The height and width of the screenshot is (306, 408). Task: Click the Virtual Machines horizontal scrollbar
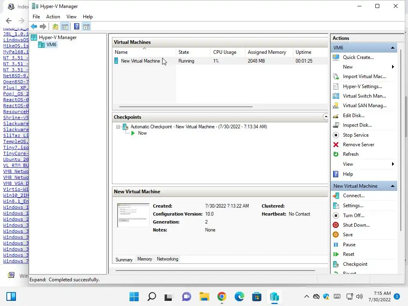pos(186,106)
